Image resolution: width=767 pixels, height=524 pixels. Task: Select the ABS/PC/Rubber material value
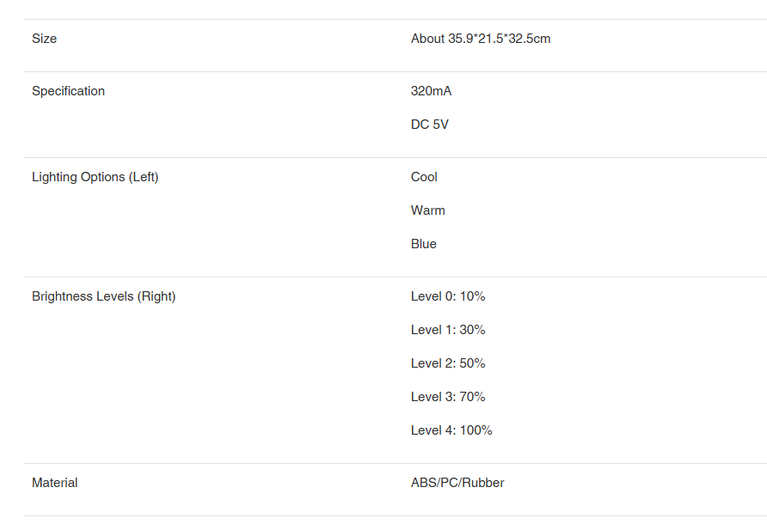click(457, 483)
